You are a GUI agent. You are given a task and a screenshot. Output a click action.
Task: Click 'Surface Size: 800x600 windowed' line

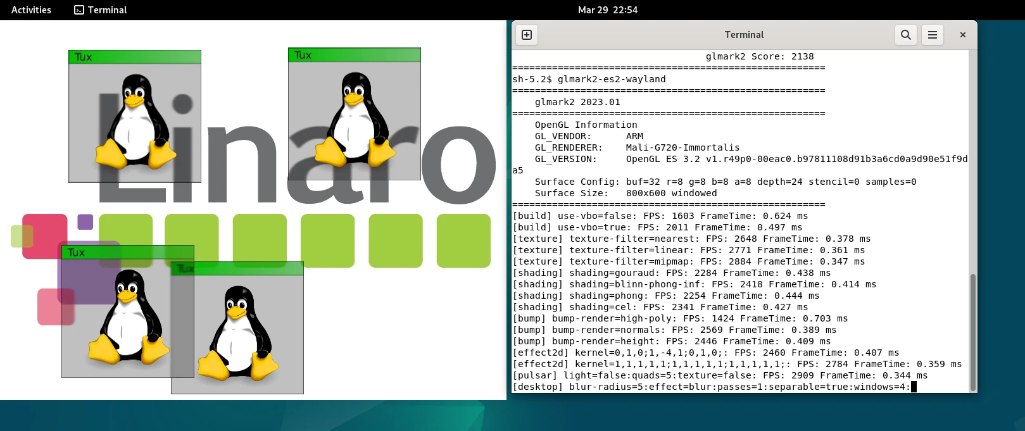(626, 193)
